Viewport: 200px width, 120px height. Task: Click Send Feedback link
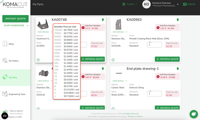point(16,114)
